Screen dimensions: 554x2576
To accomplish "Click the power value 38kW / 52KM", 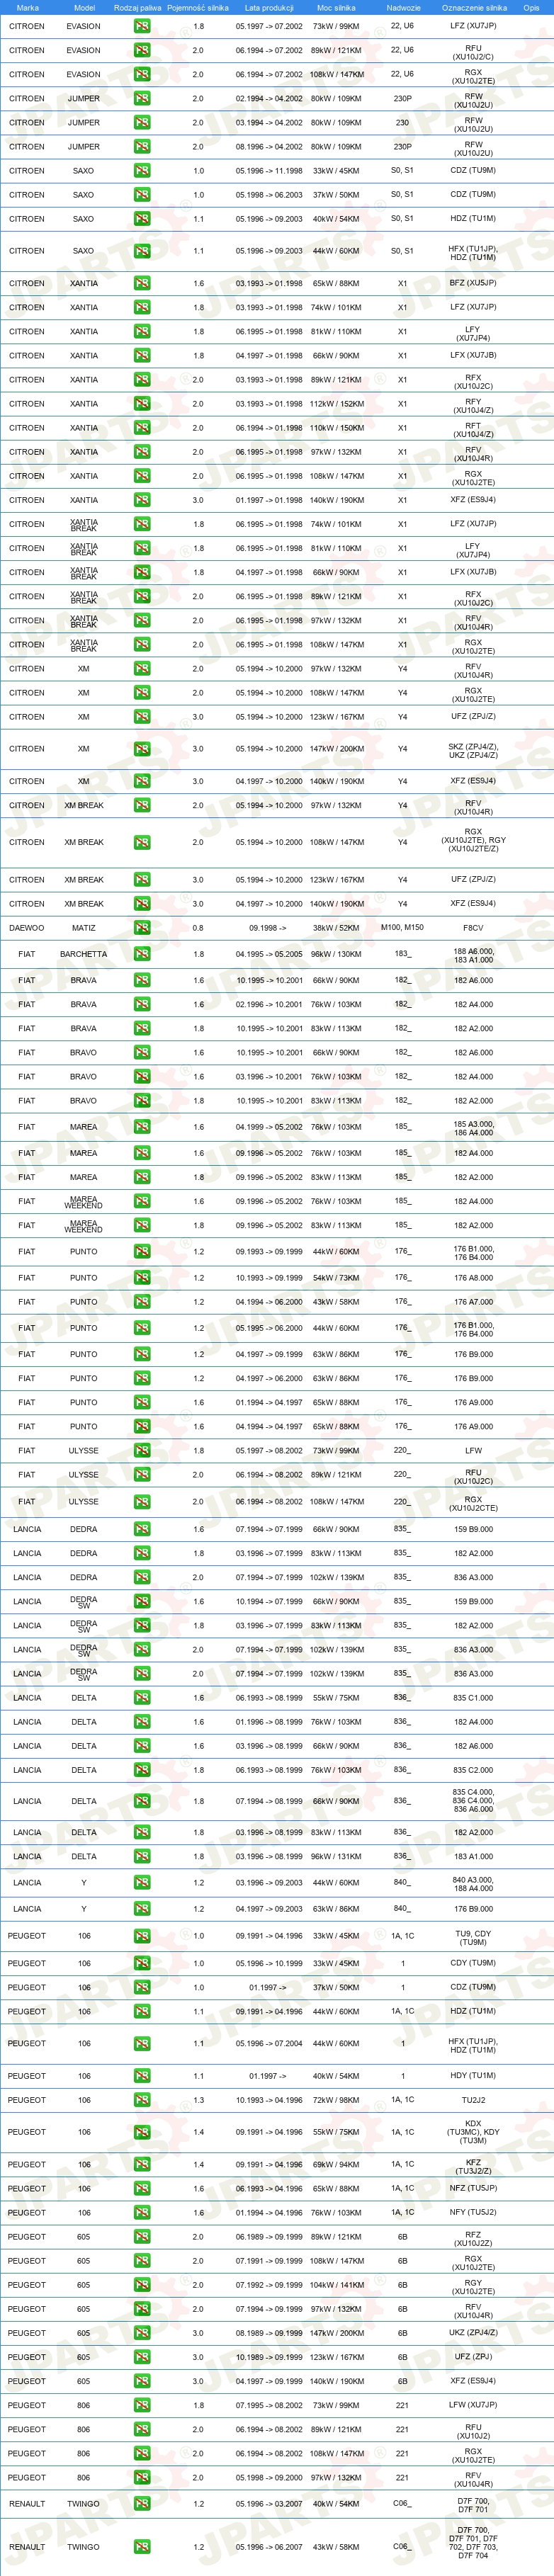I will pyautogui.click(x=336, y=928).
